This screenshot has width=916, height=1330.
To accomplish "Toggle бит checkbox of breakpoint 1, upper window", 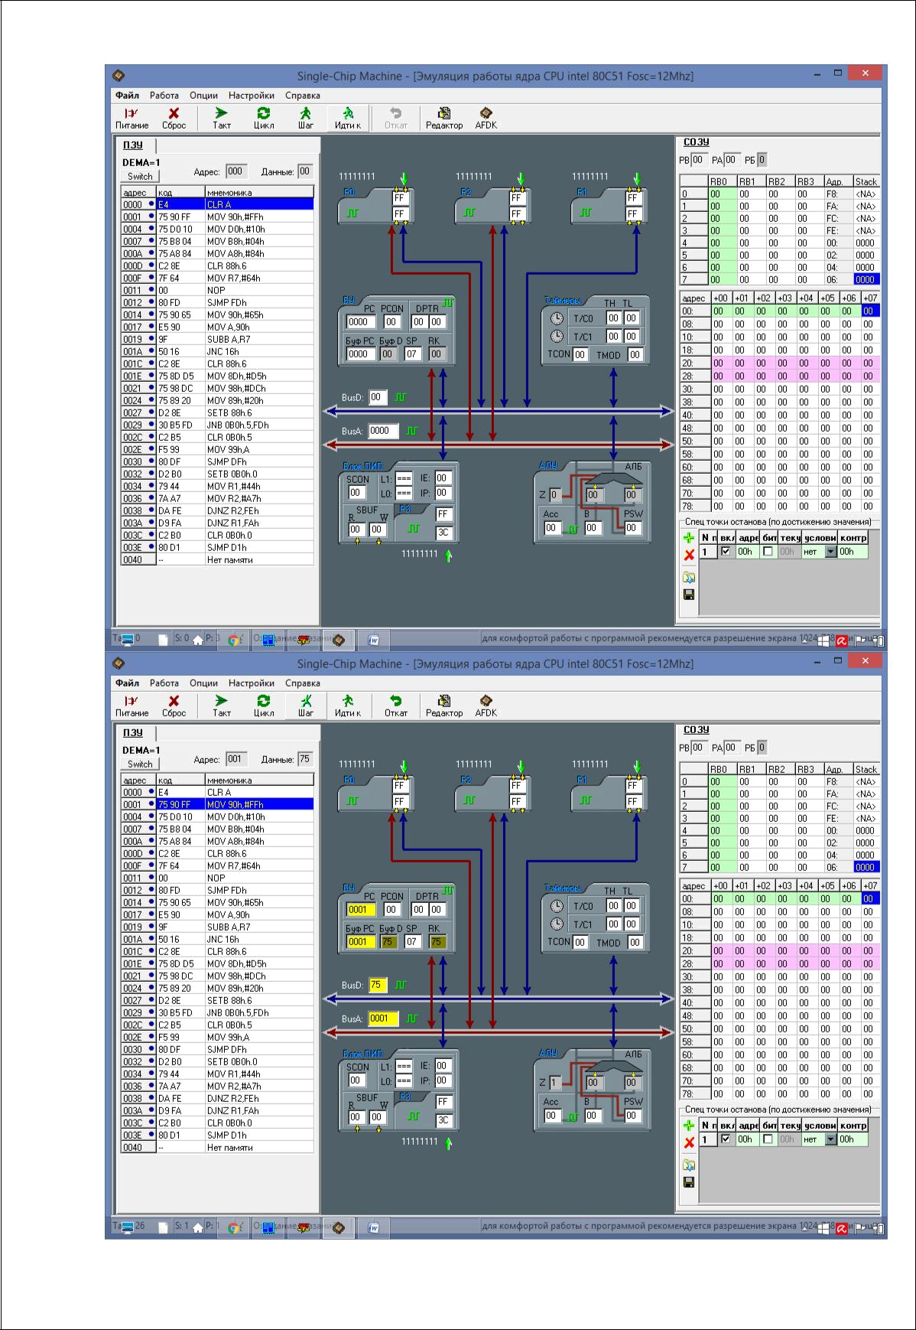I will [x=768, y=551].
